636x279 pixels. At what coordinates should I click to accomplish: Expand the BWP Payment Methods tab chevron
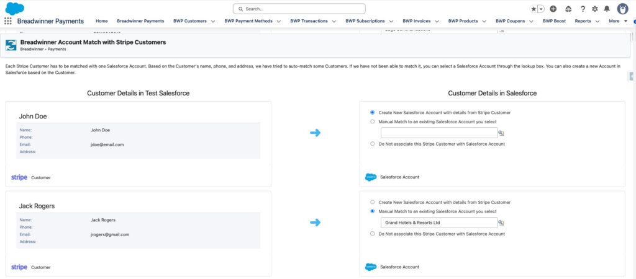279,22
